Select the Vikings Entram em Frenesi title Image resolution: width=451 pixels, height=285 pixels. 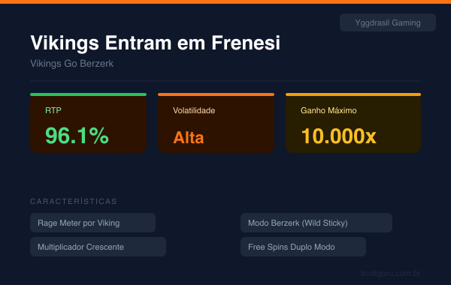pos(156,43)
